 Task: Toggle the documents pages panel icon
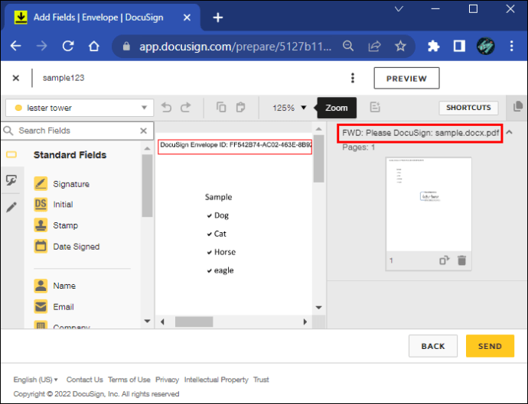pyautogui.click(x=518, y=107)
